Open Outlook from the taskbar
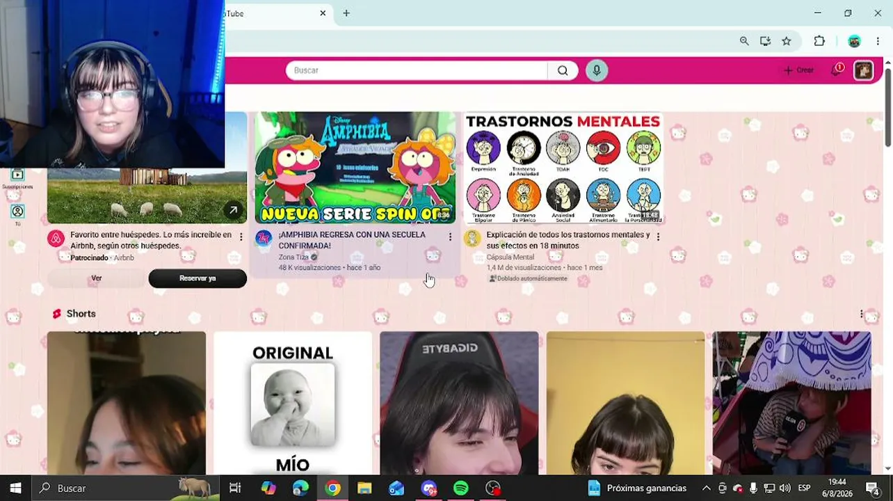 point(396,488)
